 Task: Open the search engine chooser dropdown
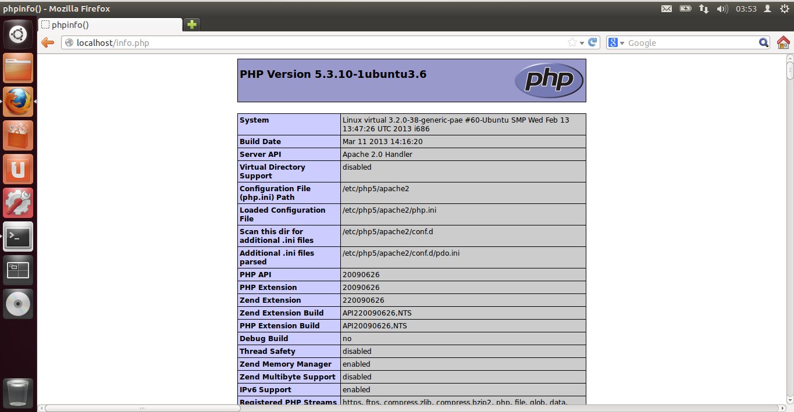click(617, 42)
